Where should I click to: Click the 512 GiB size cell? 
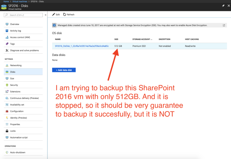point(118,46)
